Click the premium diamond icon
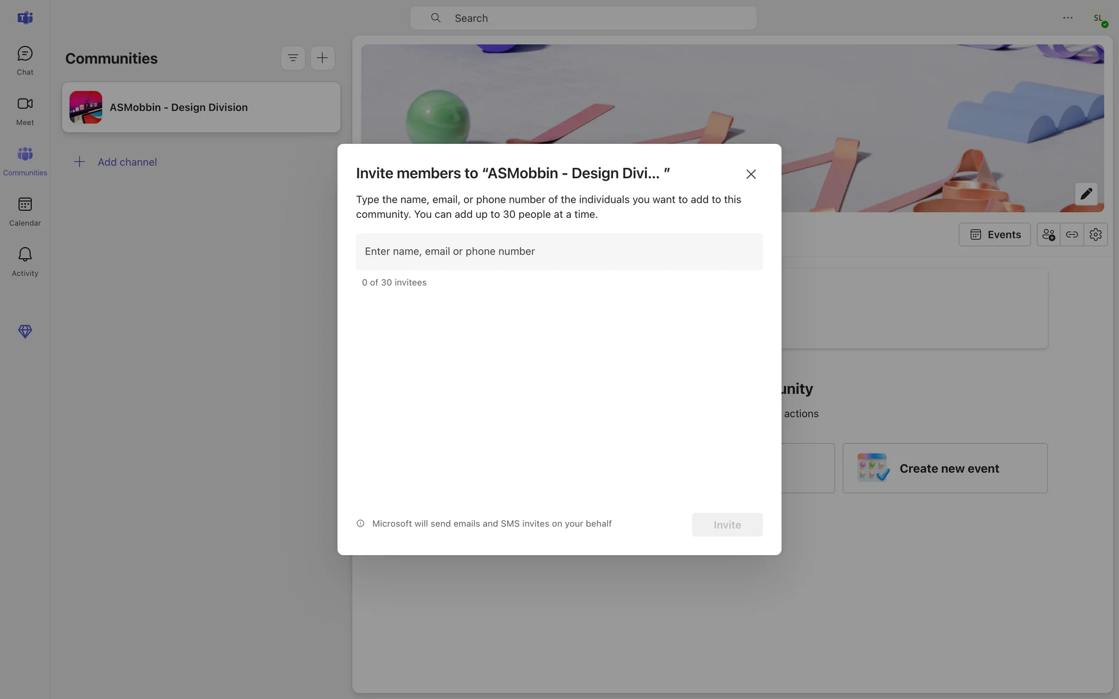 click(24, 331)
